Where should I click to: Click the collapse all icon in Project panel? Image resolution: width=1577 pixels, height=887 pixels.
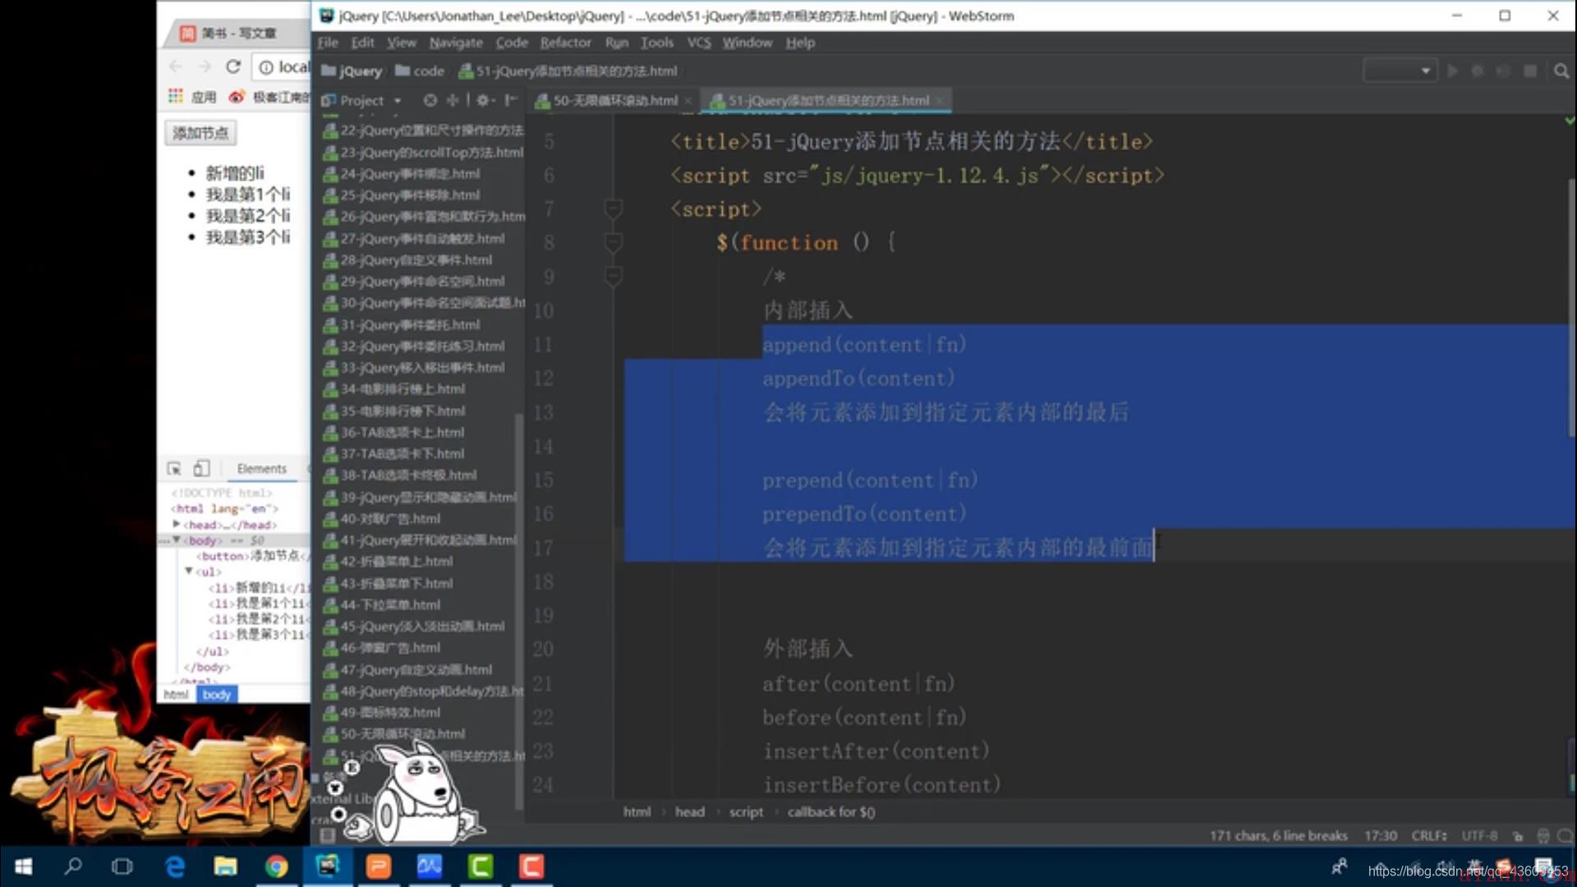453,100
